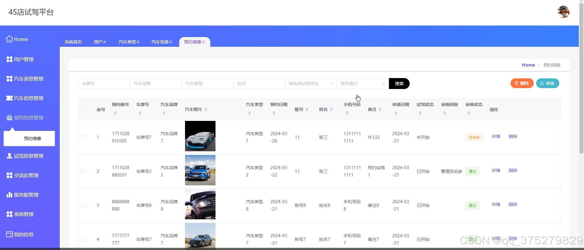The height and width of the screenshot is (250, 584).
Task: Open the row 2 blue SUV thumbnail
Action: pos(200,170)
